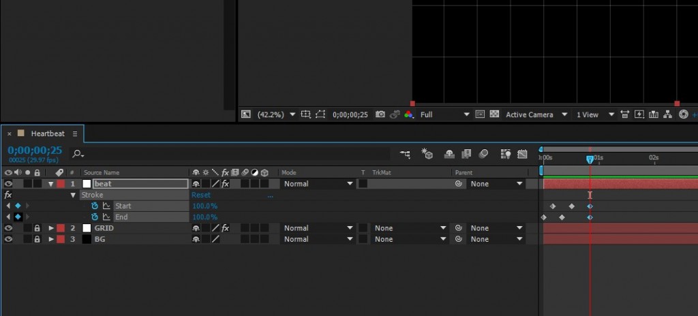Open the Heartbeat panel menu icon
Viewport: 698px width, 316px height.
click(x=75, y=133)
